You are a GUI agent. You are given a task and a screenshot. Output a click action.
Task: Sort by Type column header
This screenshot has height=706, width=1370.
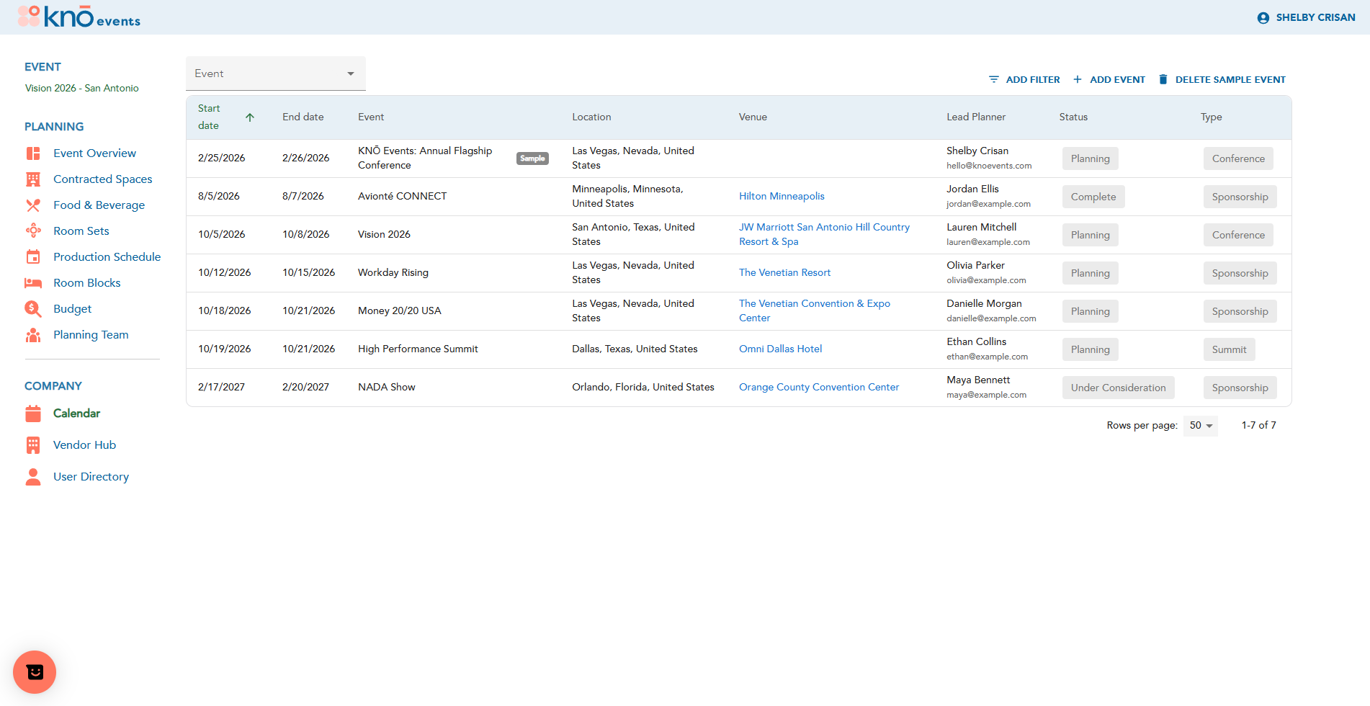(x=1211, y=117)
